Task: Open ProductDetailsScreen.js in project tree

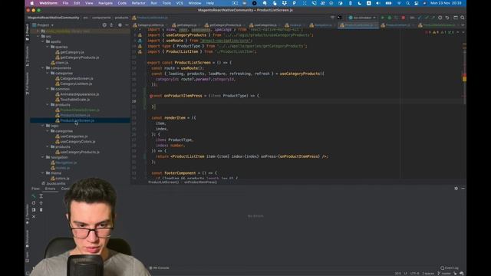Action: (x=80, y=110)
